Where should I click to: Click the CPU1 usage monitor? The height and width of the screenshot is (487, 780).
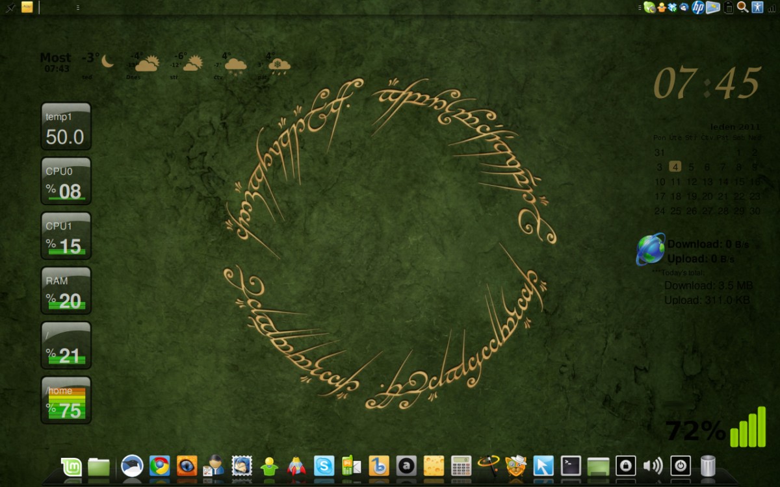[66, 236]
